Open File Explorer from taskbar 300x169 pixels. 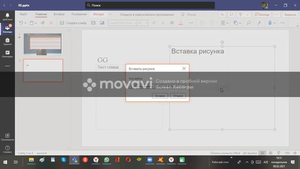(31, 160)
